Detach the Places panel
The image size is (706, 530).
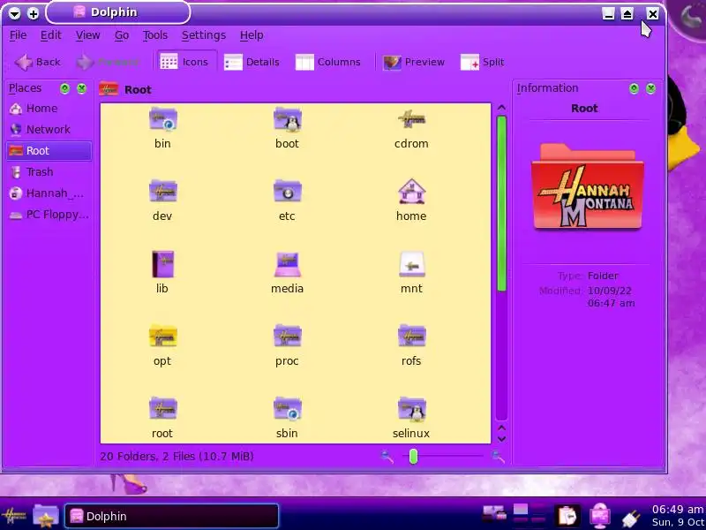click(64, 88)
